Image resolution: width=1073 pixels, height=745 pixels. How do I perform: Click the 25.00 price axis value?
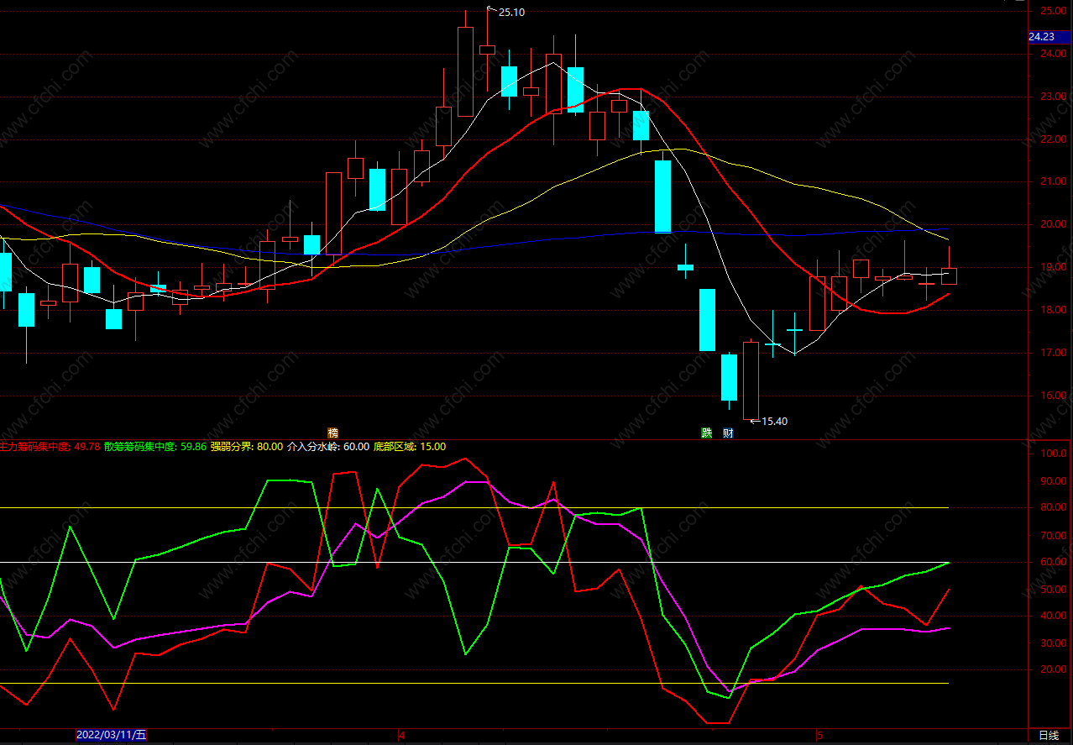point(1053,11)
